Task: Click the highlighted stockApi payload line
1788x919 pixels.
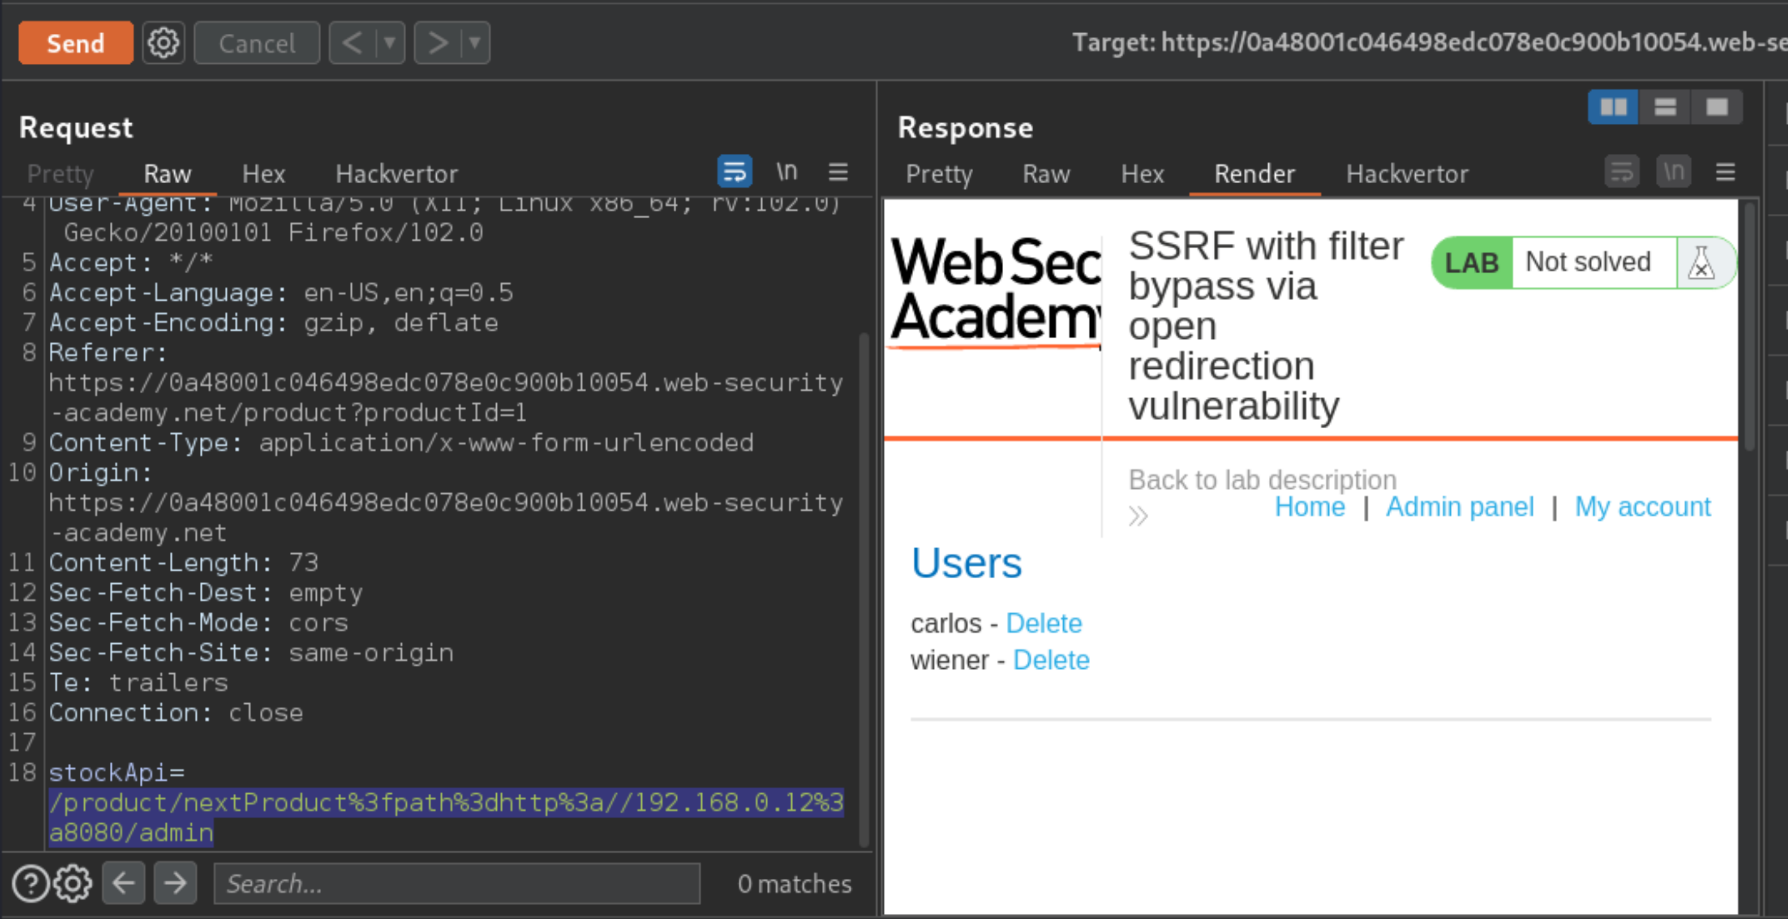Action: pyautogui.click(x=446, y=817)
